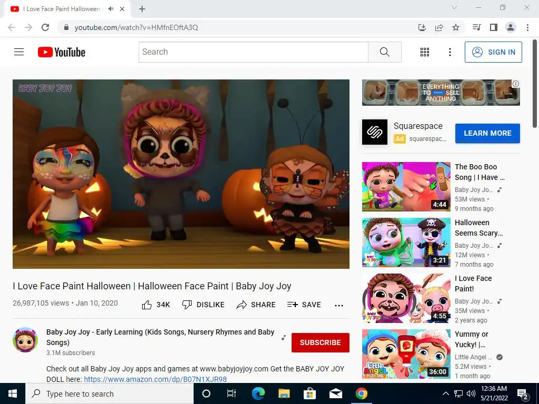Image resolution: width=539 pixels, height=404 pixels.
Task: Open notification center in taskbar
Action: (523, 395)
